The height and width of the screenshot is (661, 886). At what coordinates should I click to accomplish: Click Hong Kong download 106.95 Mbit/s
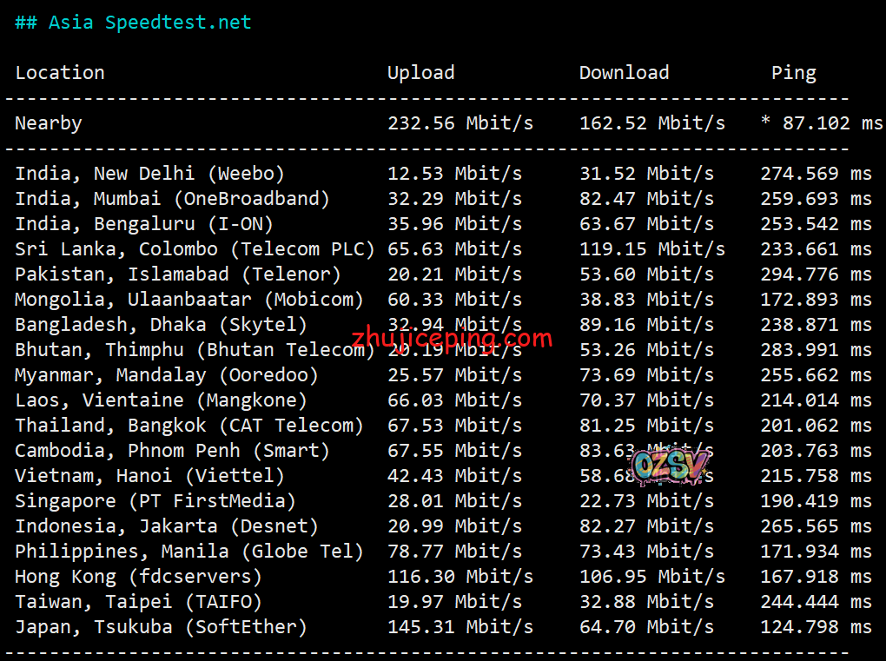[651, 577]
